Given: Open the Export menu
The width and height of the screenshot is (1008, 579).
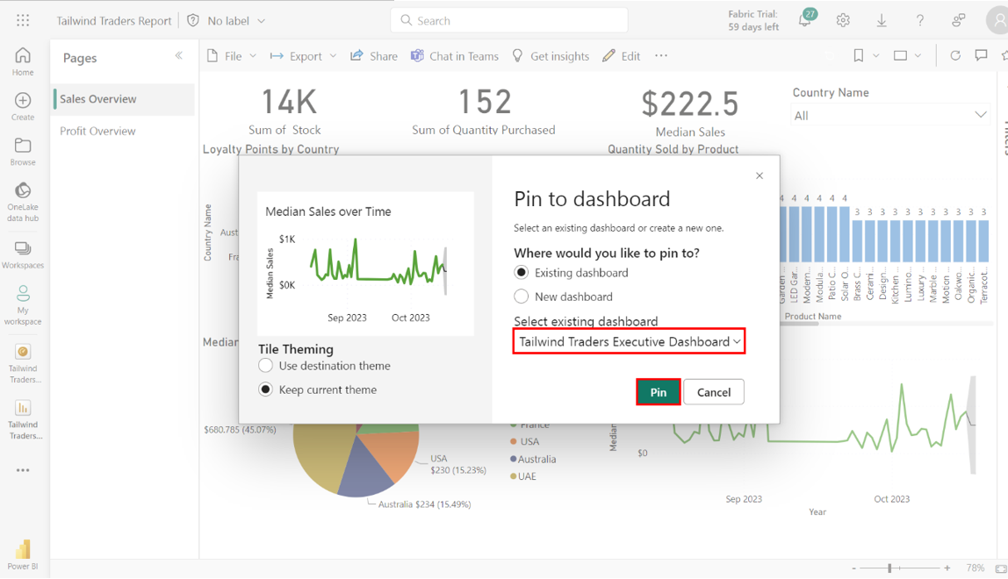Looking at the screenshot, I should (x=303, y=56).
